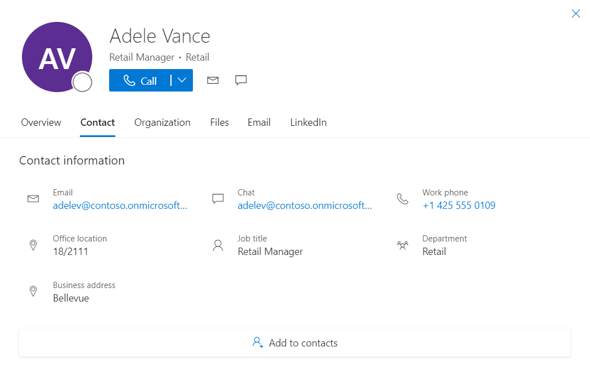Click the envelope icon beside Call button

pos(213,80)
